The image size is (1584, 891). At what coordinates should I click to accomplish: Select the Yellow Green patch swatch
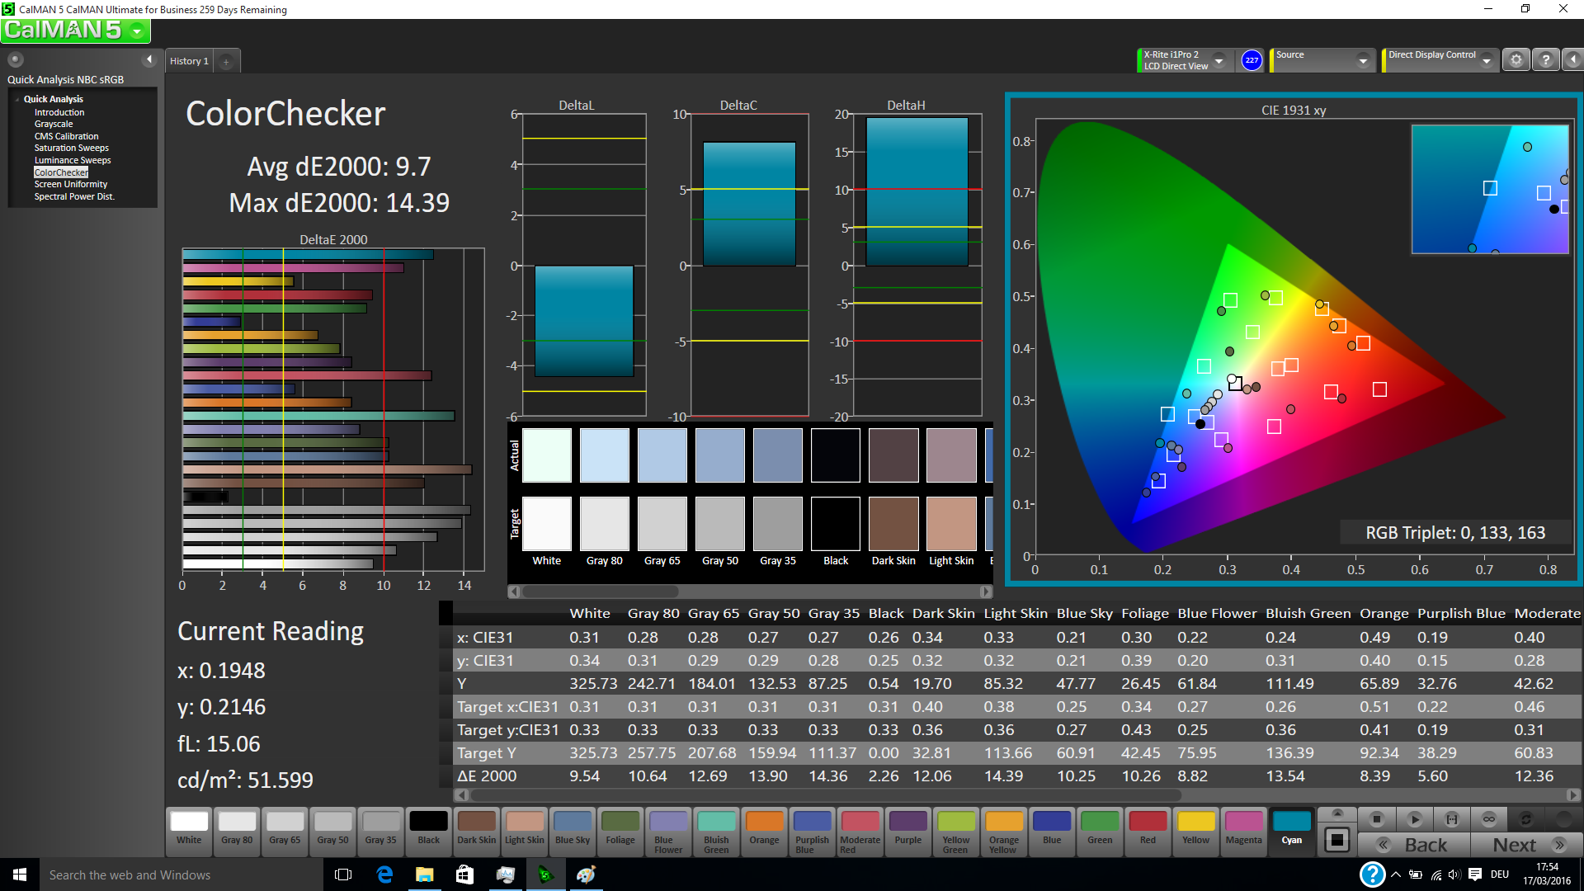click(x=955, y=831)
